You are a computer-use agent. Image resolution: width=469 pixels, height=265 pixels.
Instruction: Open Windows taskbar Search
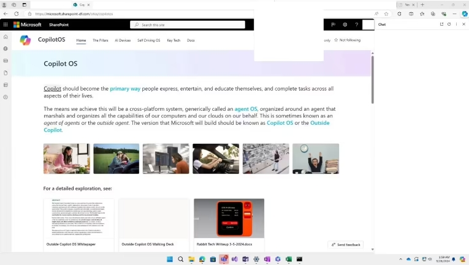point(181,259)
